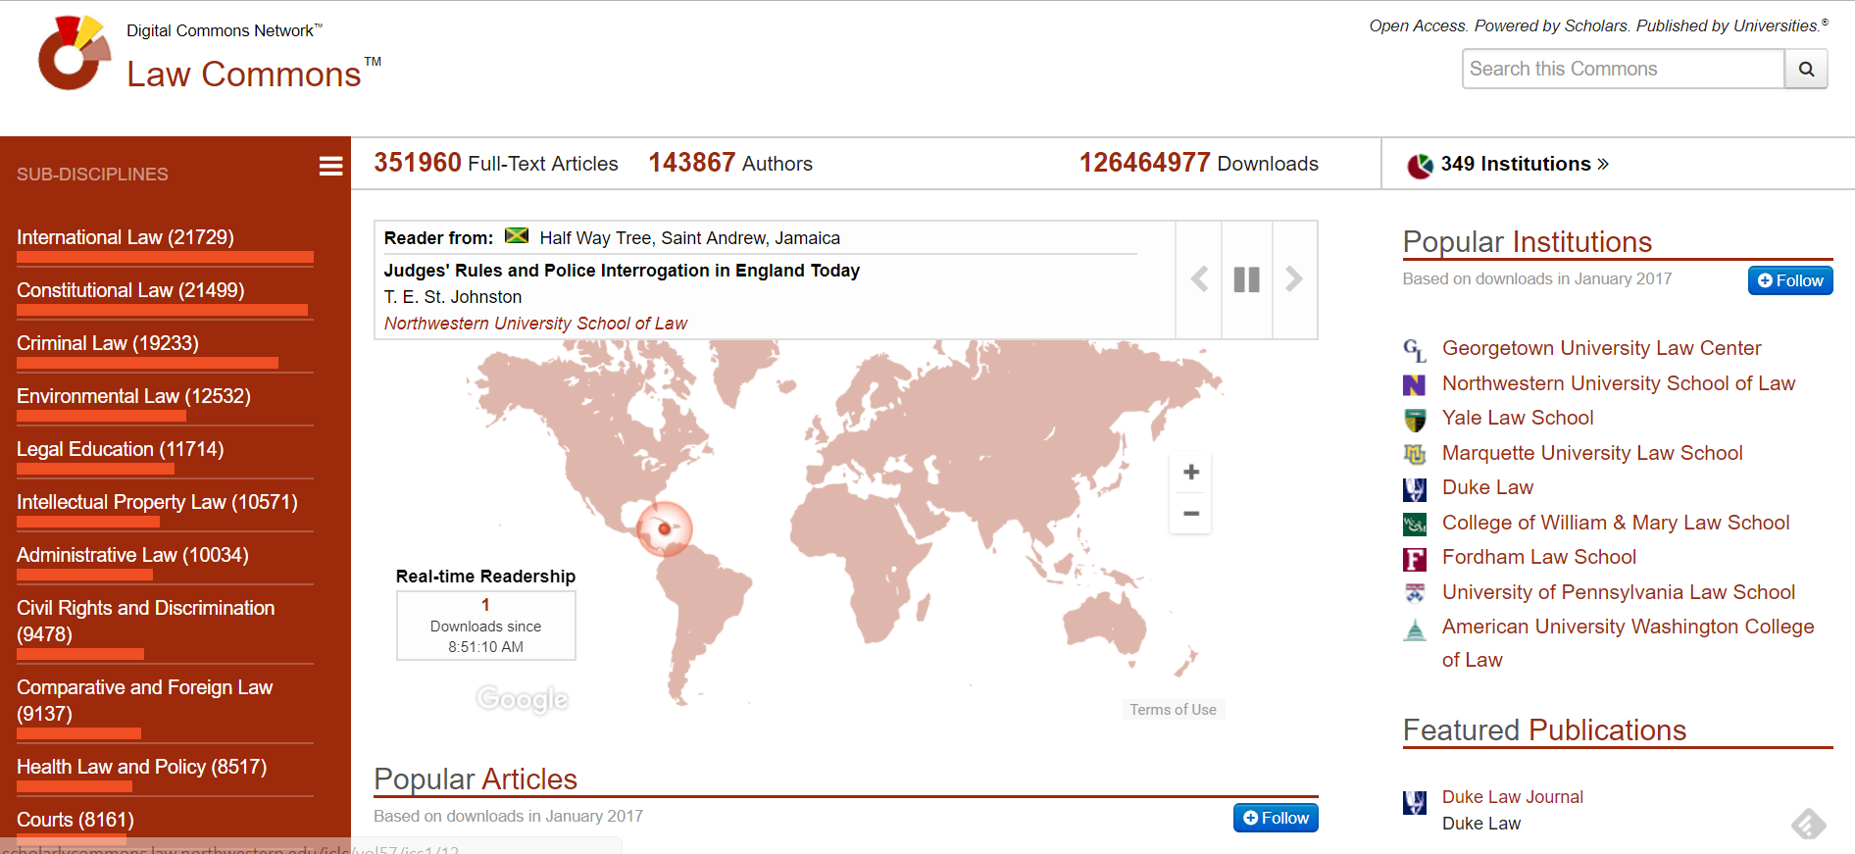Click the map Terms of Use link

(1173, 710)
